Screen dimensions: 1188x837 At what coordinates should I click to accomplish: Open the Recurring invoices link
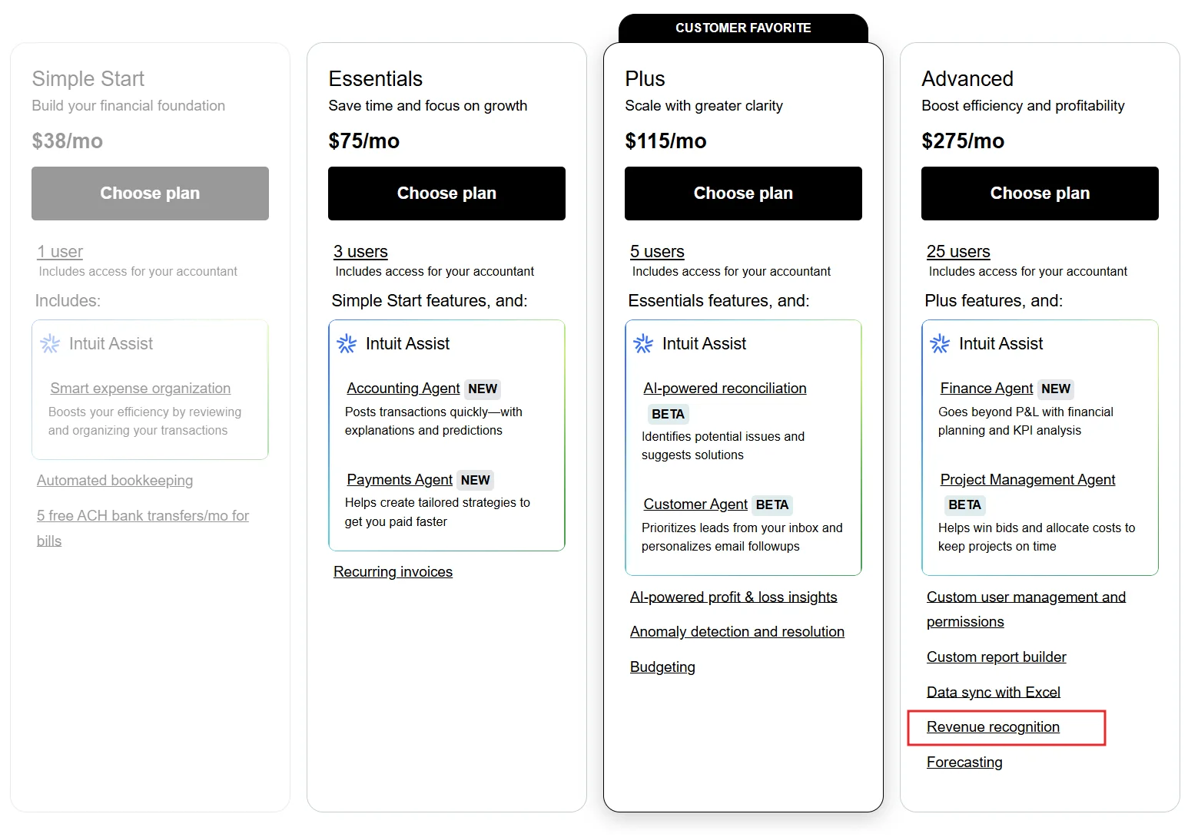393,572
